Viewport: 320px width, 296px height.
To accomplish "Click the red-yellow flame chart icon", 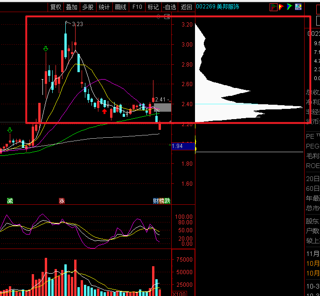I will click(281, 7).
